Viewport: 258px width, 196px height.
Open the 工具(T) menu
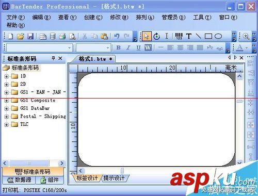(202, 17)
